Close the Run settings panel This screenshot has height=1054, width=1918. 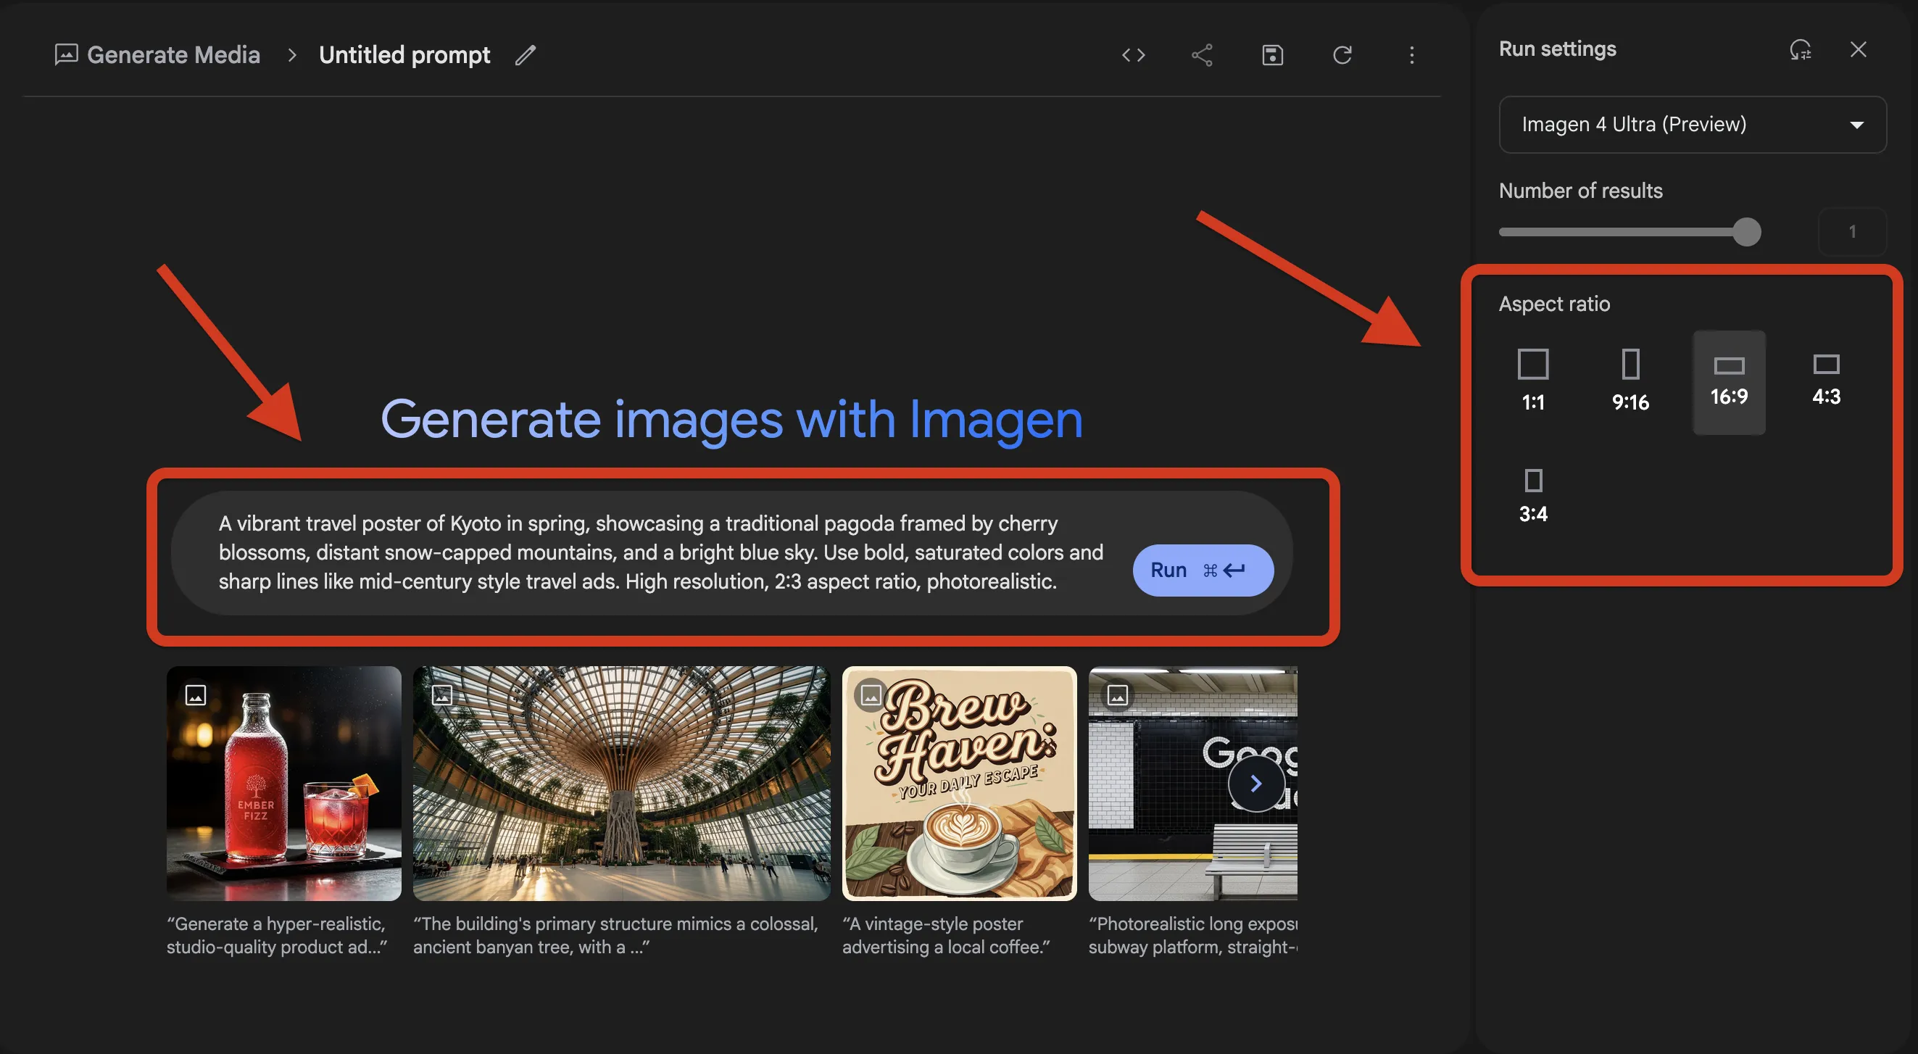point(1858,50)
